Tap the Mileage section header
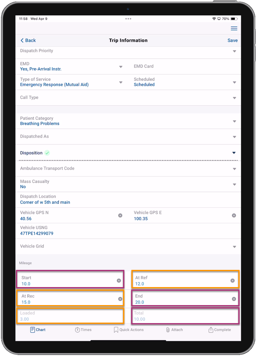 click(x=25, y=263)
